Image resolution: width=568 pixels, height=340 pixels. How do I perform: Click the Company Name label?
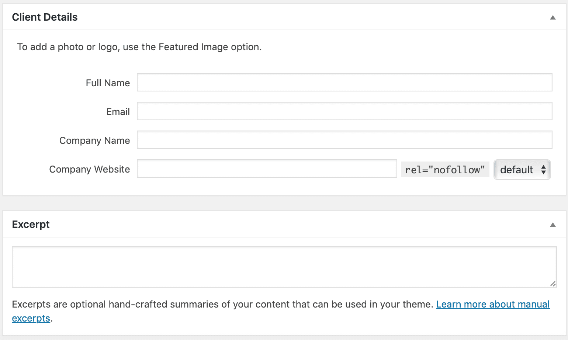click(x=94, y=140)
